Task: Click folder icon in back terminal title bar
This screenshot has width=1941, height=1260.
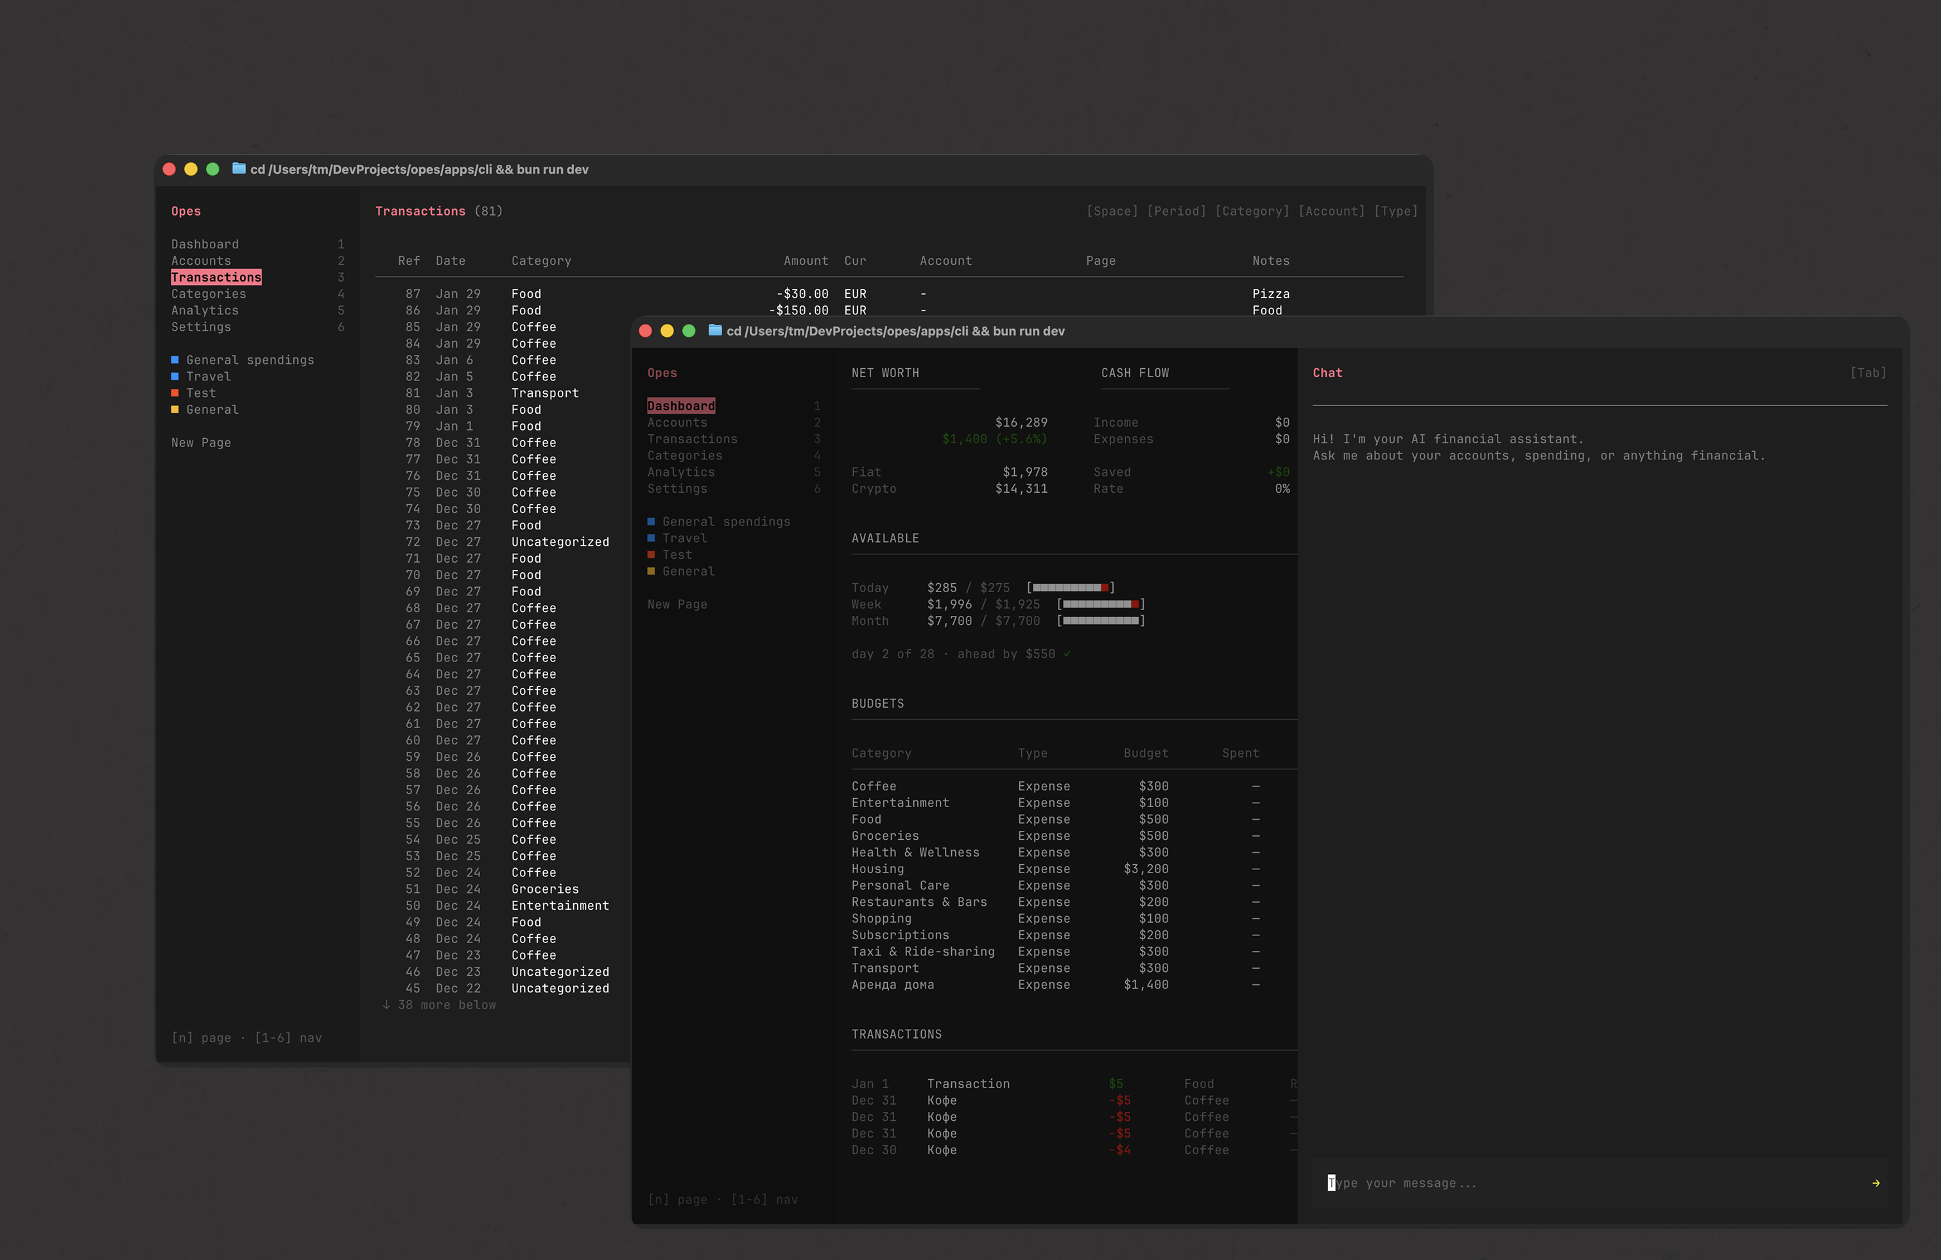Action: 239,169
